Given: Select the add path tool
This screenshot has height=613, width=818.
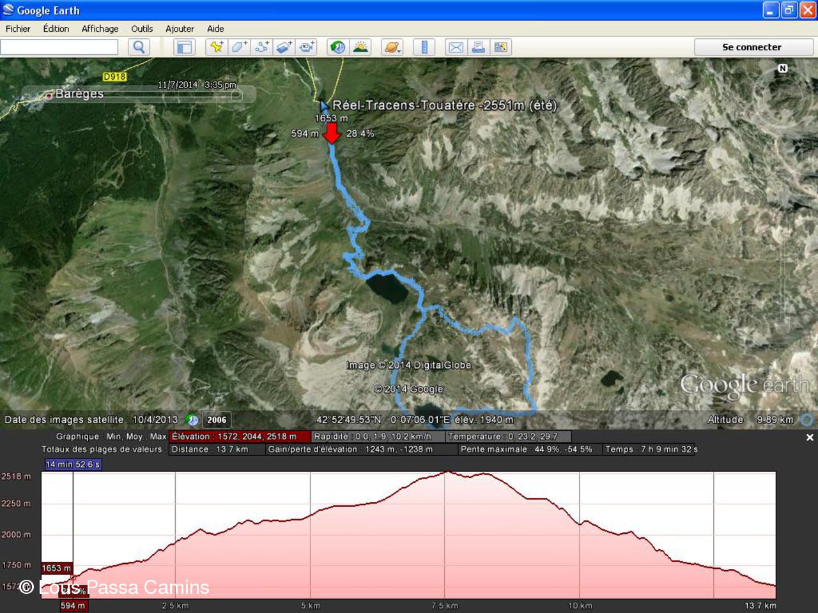Looking at the screenshot, I should [x=261, y=47].
